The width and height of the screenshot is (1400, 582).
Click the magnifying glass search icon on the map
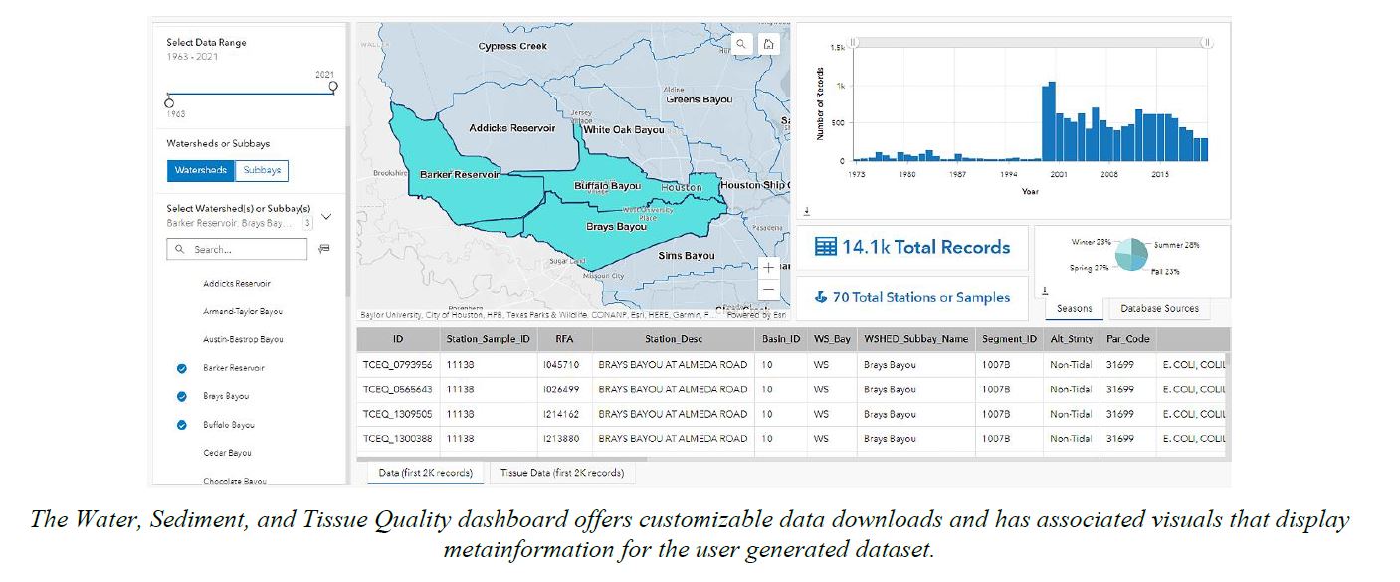pyautogui.click(x=742, y=45)
